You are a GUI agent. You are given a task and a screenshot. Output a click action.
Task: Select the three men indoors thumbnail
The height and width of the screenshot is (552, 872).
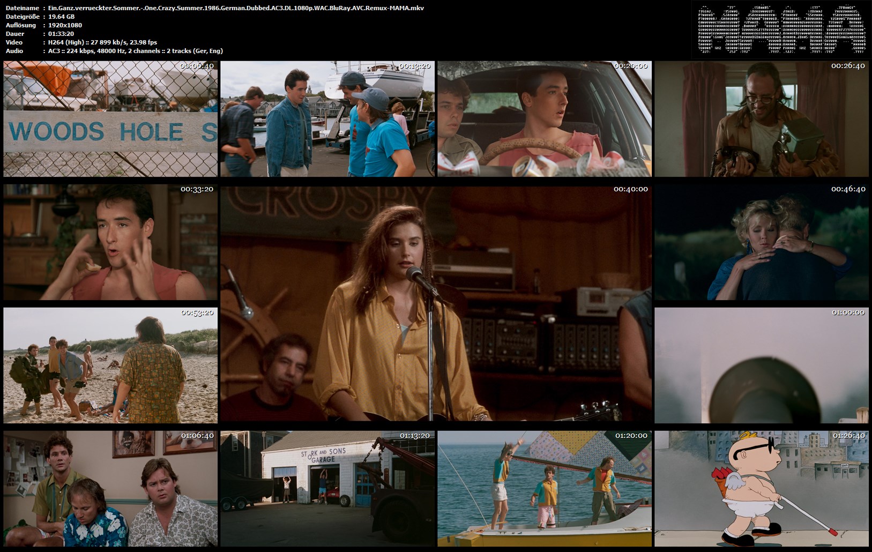[110, 489]
